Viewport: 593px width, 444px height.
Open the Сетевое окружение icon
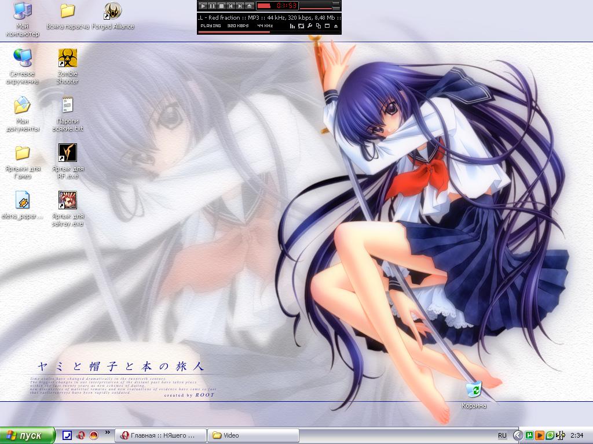click(23, 66)
